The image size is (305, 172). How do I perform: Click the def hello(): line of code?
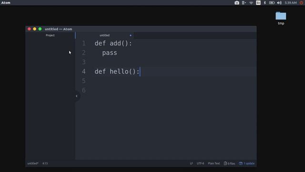tap(117, 71)
